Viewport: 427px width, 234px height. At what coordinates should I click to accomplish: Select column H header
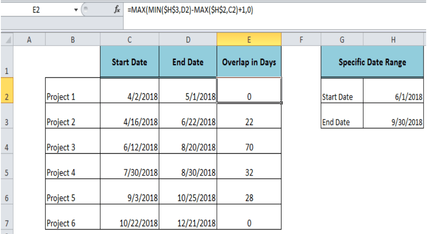[393, 40]
